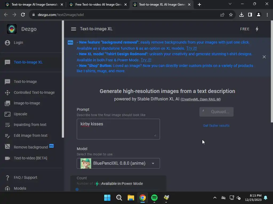Click Try it! link for background removal
The height and width of the screenshot is (204, 273).
click(192, 48)
